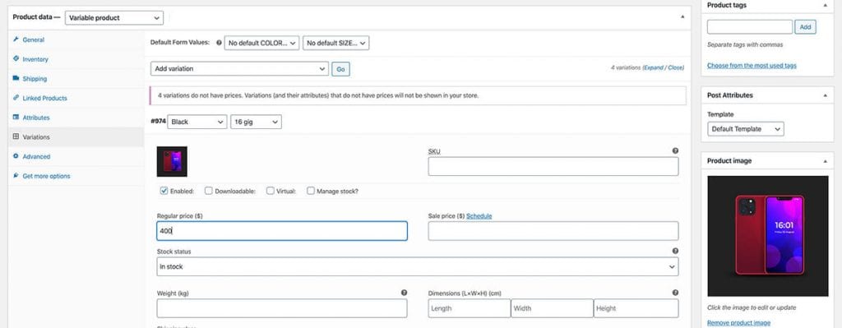This screenshot has width=842, height=328.
Task: Switch to the Shipping tab
Action: pyautogui.click(x=35, y=78)
